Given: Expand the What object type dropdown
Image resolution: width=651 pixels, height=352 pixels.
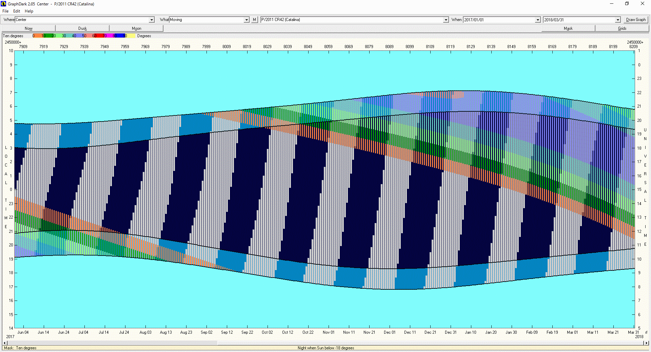Looking at the screenshot, I should pos(246,20).
